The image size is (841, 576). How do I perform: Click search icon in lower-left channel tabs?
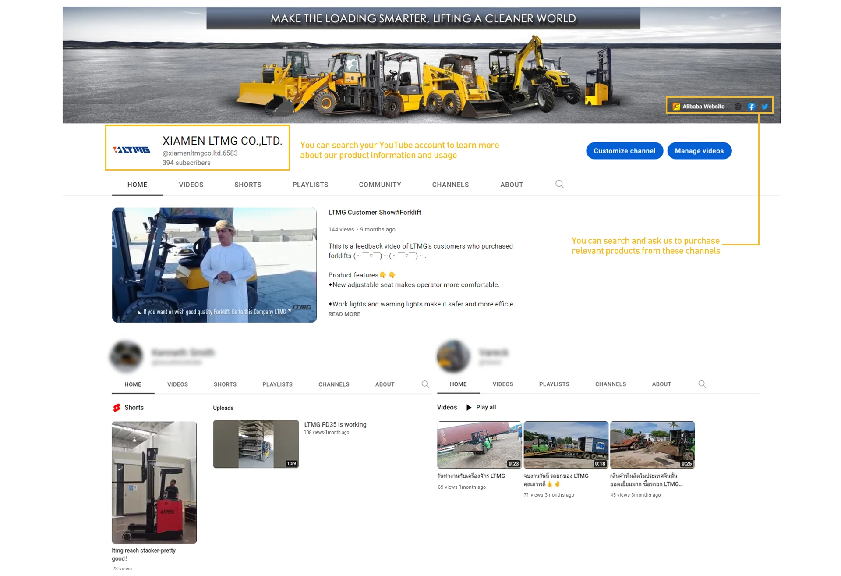[x=425, y=384]
